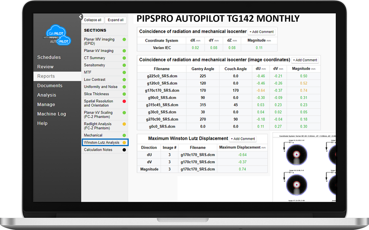Click Winston-Lutz thumbnail Image #4 G=90
This screenshot has height=230, width=369.
pyautogui.click(x=297, y=185)
